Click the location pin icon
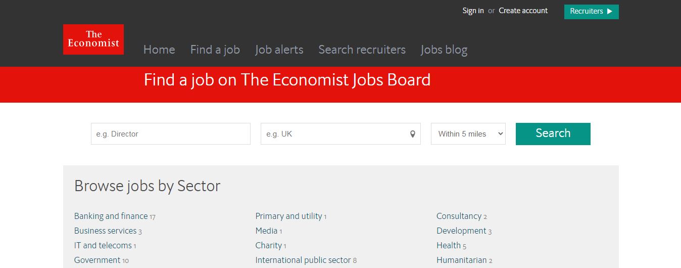681x268 pixels. tap(413, 134)
